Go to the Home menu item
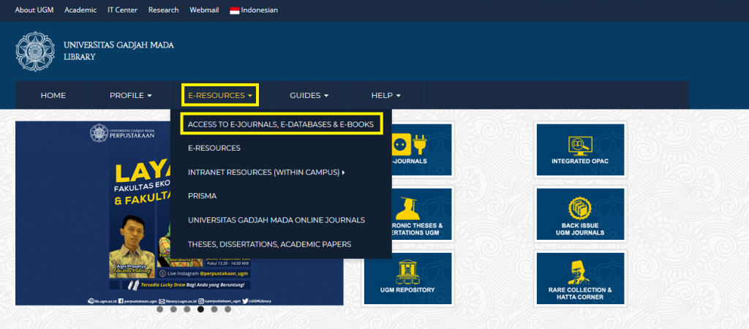The image size is (749, 329). click(x=53, y=96)
